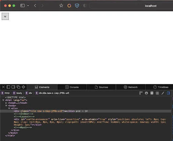Toggle the compositing borders icon
The image size is (173, 141).
(x=152, y=93)
